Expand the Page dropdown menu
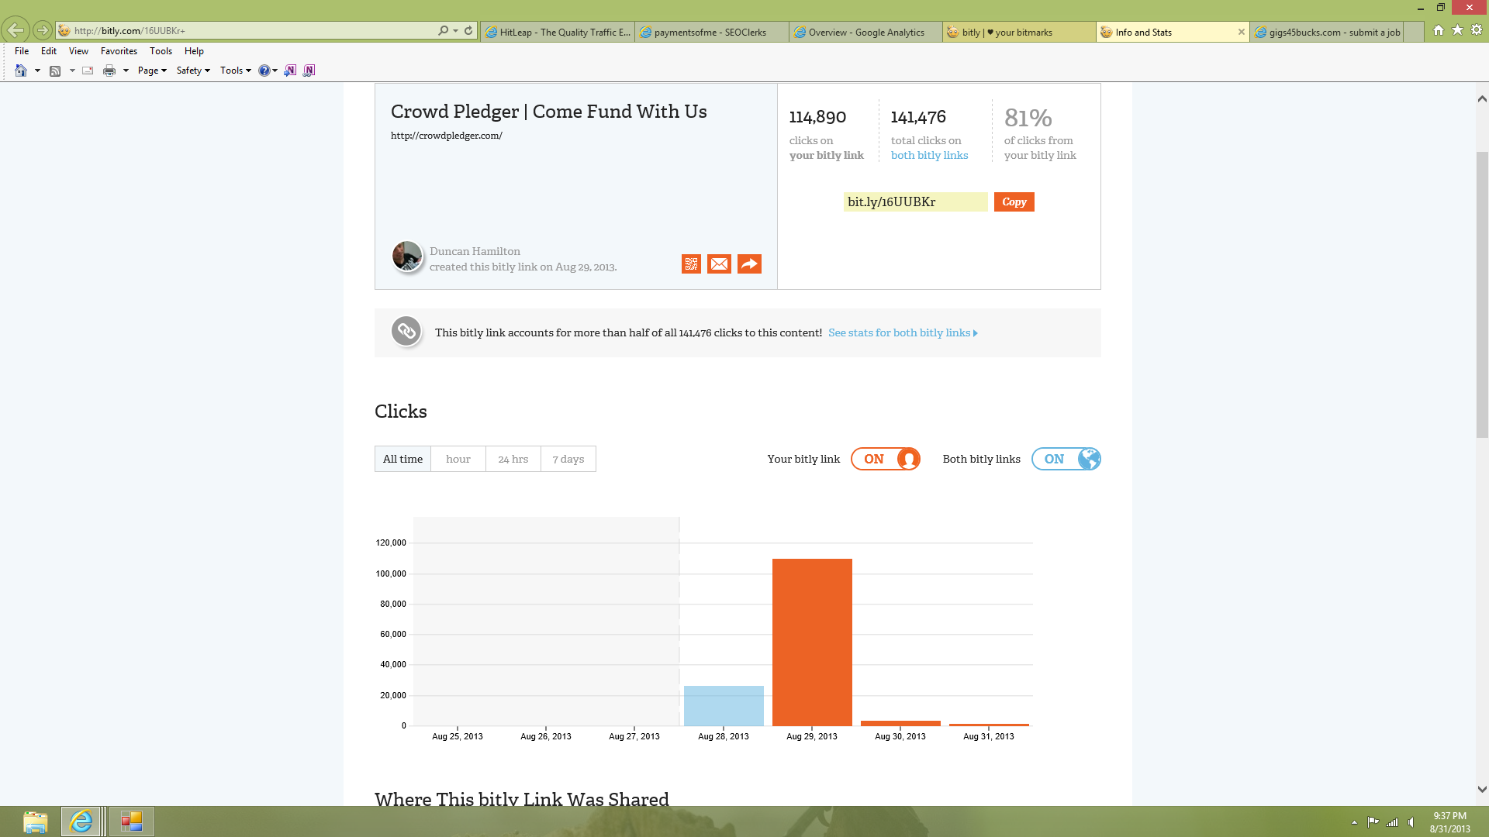1489x837 pixels. [152, 71]
